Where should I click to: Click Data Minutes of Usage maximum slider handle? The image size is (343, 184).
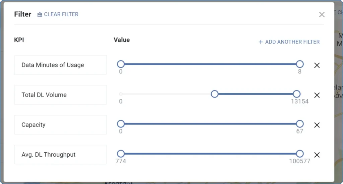(300, 64)
